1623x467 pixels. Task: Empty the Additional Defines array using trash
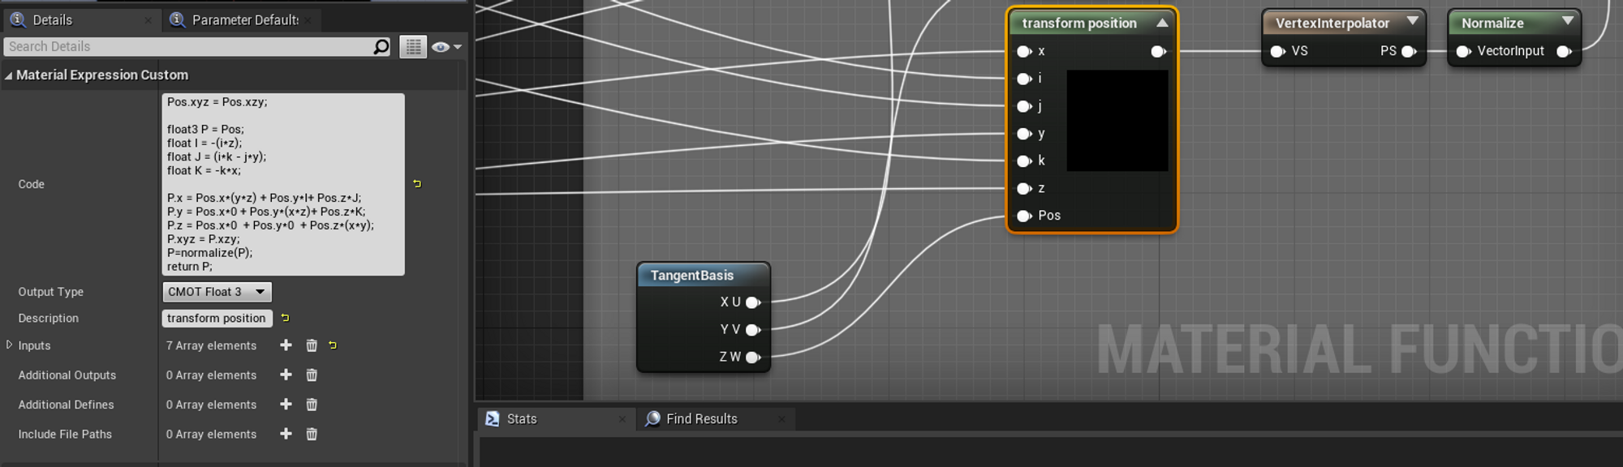coord(312,405)
